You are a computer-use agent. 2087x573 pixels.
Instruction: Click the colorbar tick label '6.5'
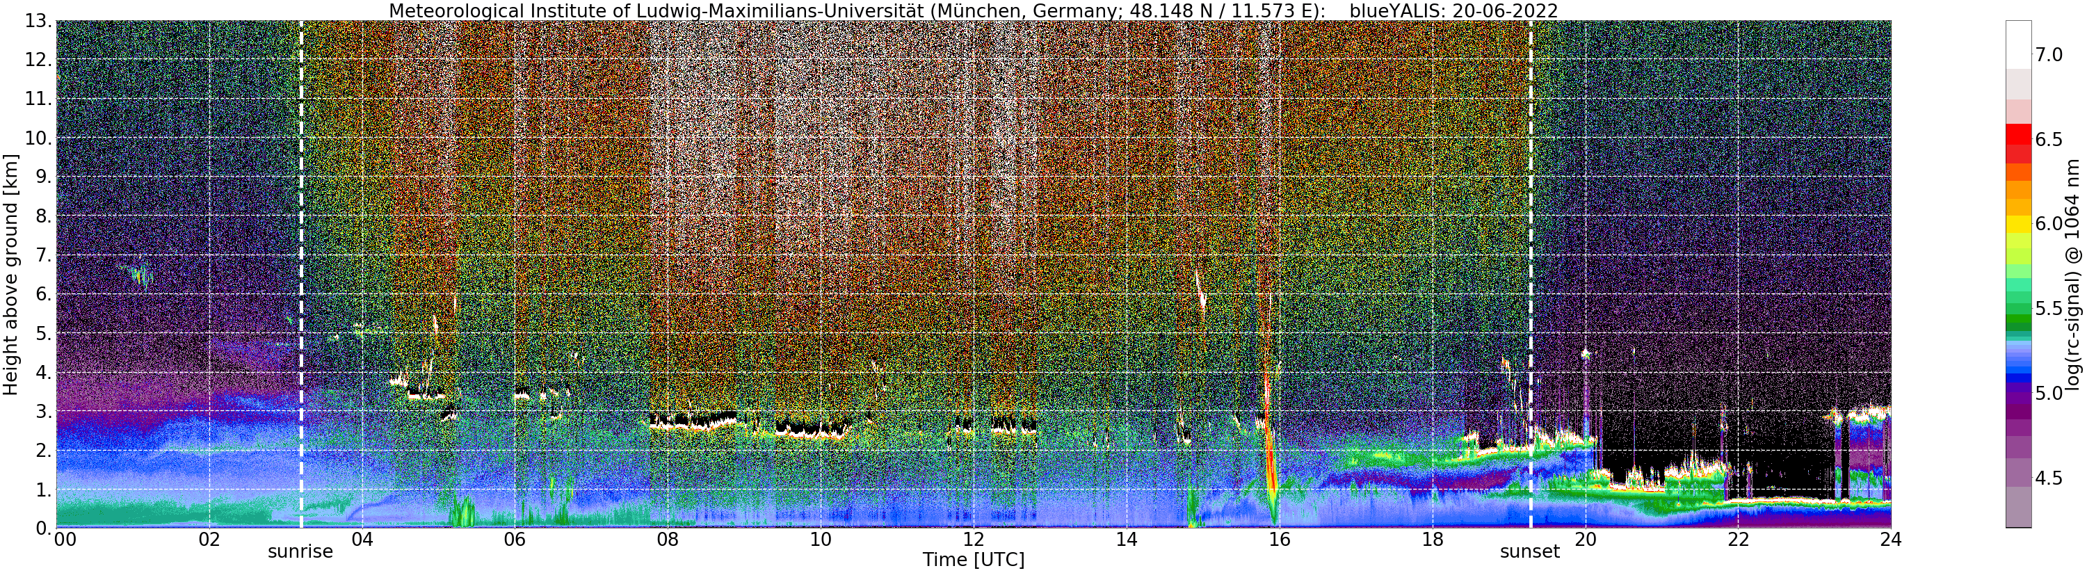tap(2049, 139)
